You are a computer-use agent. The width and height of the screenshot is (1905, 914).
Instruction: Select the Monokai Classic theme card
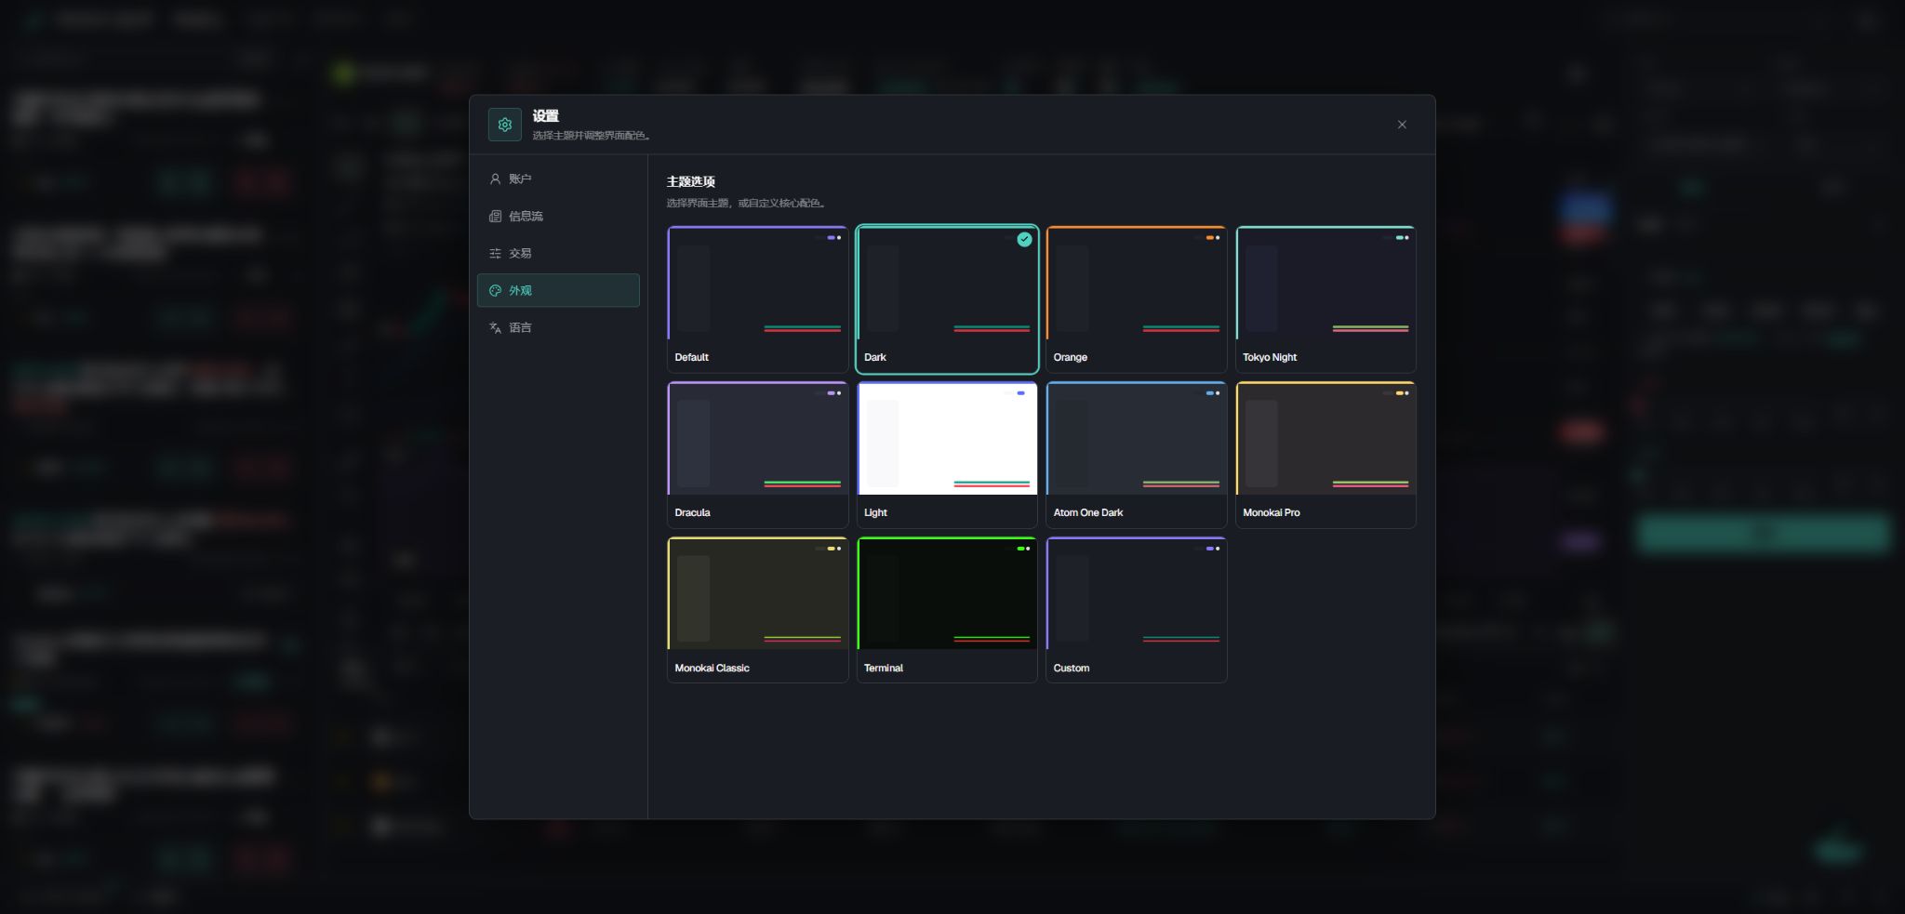coord(757,610)
